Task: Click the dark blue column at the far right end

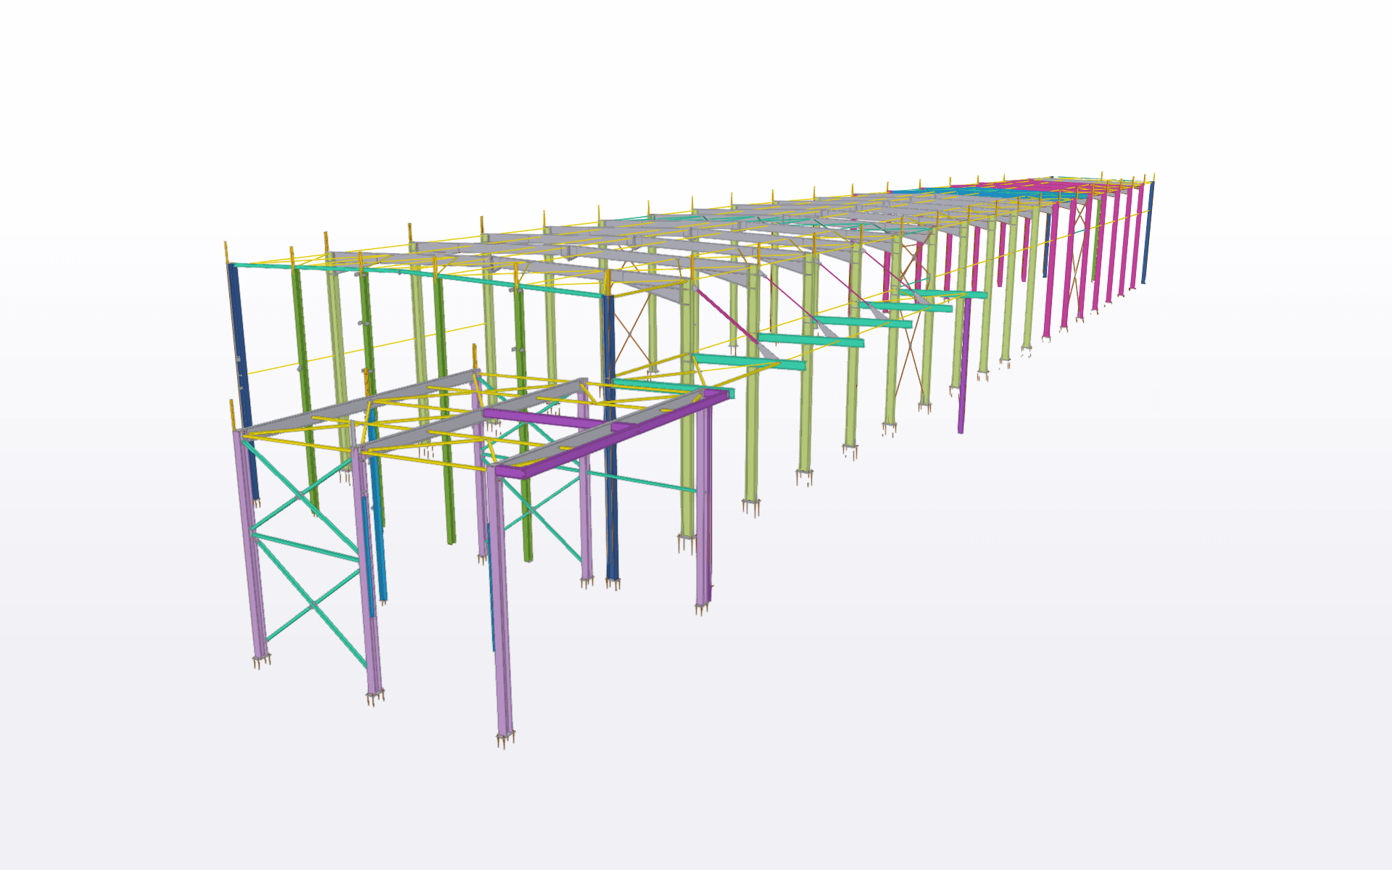Action: pos(1148,232)
